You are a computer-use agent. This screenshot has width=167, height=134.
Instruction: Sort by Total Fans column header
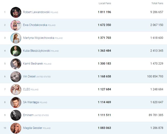point(157,3)
